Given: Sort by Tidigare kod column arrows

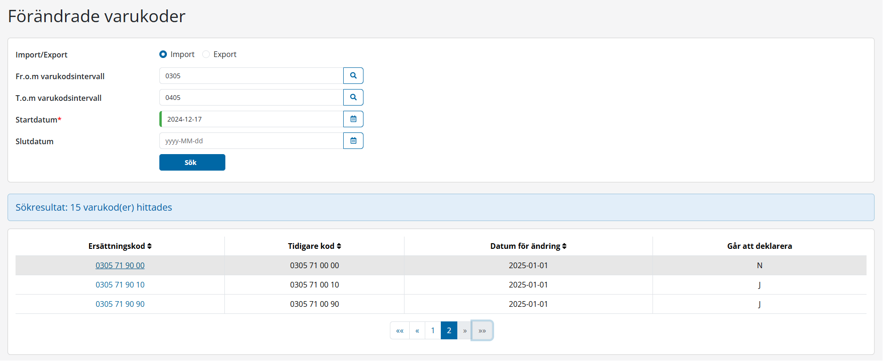Looking at the screenshot, I should coord(339,246).
